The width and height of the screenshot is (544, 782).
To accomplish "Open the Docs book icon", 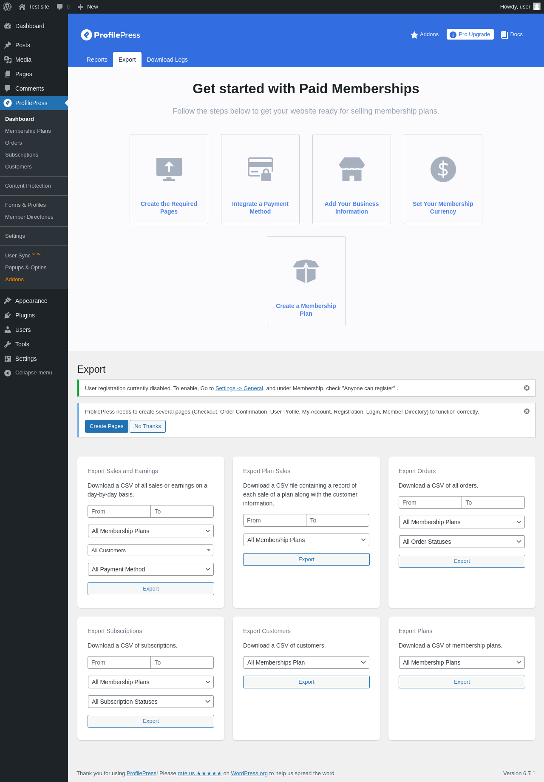I will click(504, 35).
